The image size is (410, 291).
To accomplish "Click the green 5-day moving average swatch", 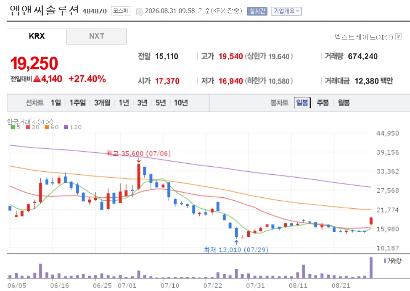I will click(13, 127).
